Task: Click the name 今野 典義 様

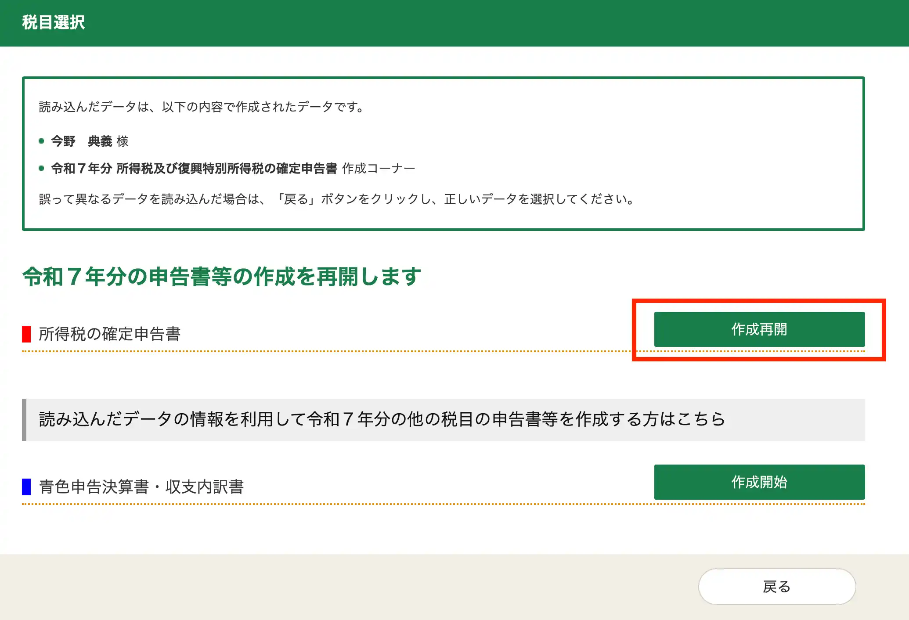Action: 90,141
